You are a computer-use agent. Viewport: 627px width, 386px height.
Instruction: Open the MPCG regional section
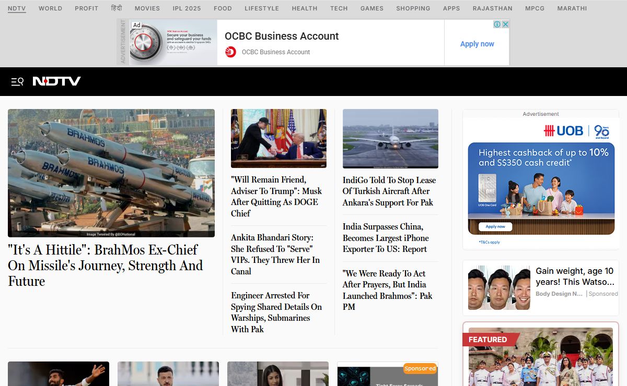[535, 8]
